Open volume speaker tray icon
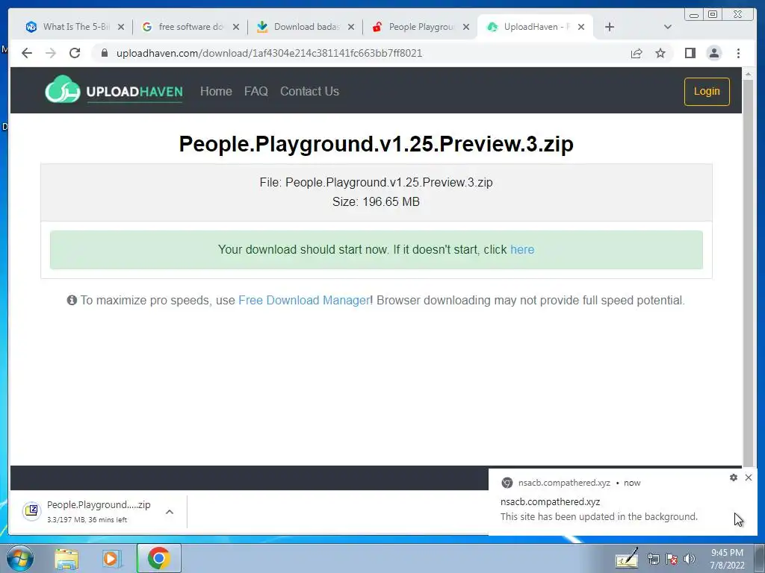 [x=689, y=559]
